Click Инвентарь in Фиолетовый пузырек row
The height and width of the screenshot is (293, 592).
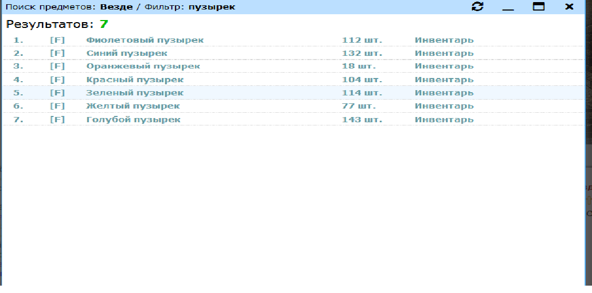tap(444, 40)
